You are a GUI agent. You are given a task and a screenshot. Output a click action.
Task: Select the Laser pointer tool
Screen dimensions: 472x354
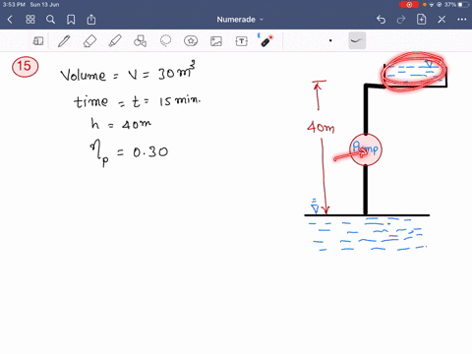[266, 40]
